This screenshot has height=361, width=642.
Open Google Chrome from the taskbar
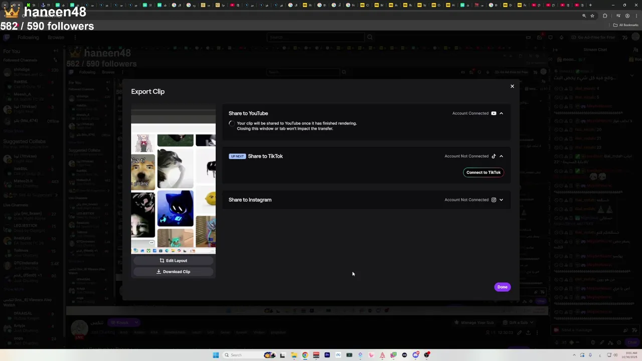305,355
